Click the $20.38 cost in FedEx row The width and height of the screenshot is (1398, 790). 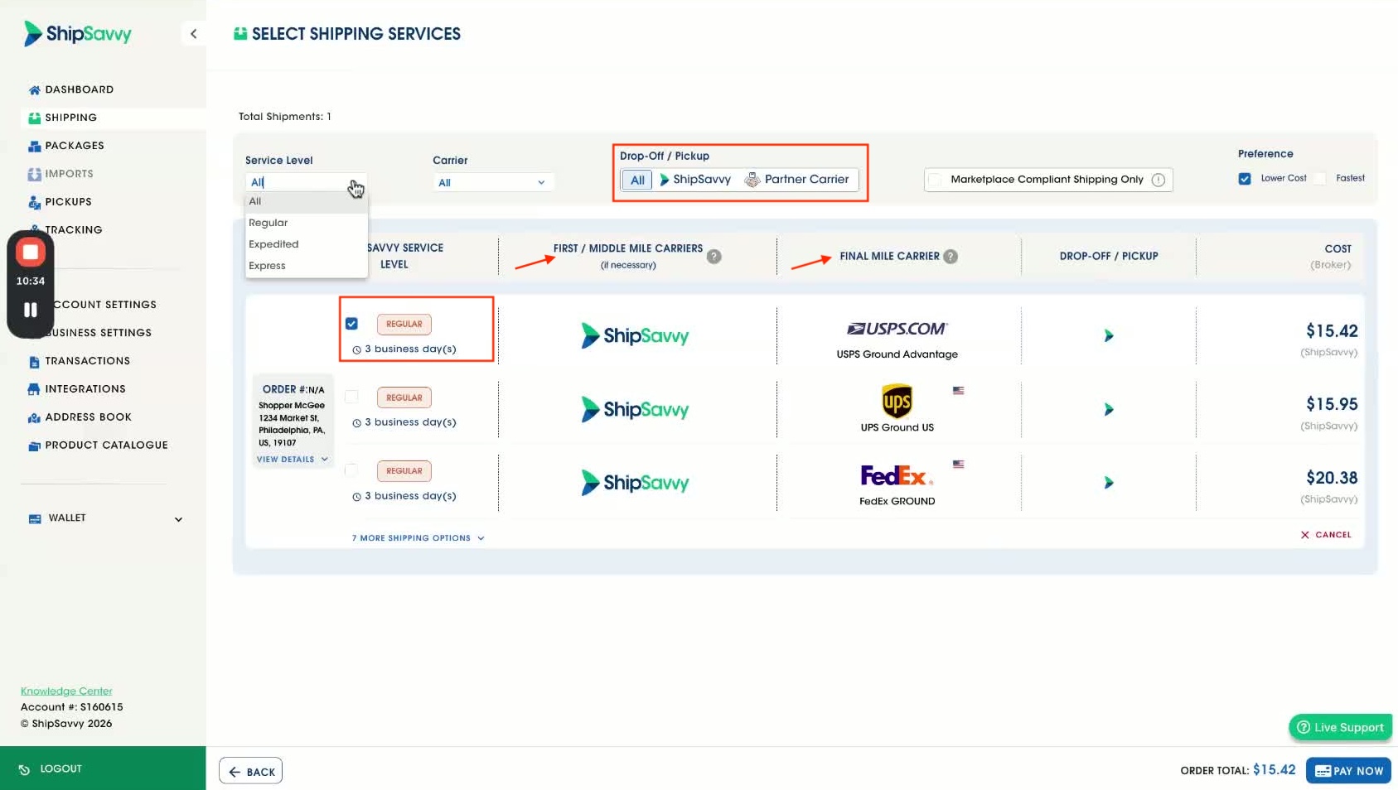click(1332, 478)
